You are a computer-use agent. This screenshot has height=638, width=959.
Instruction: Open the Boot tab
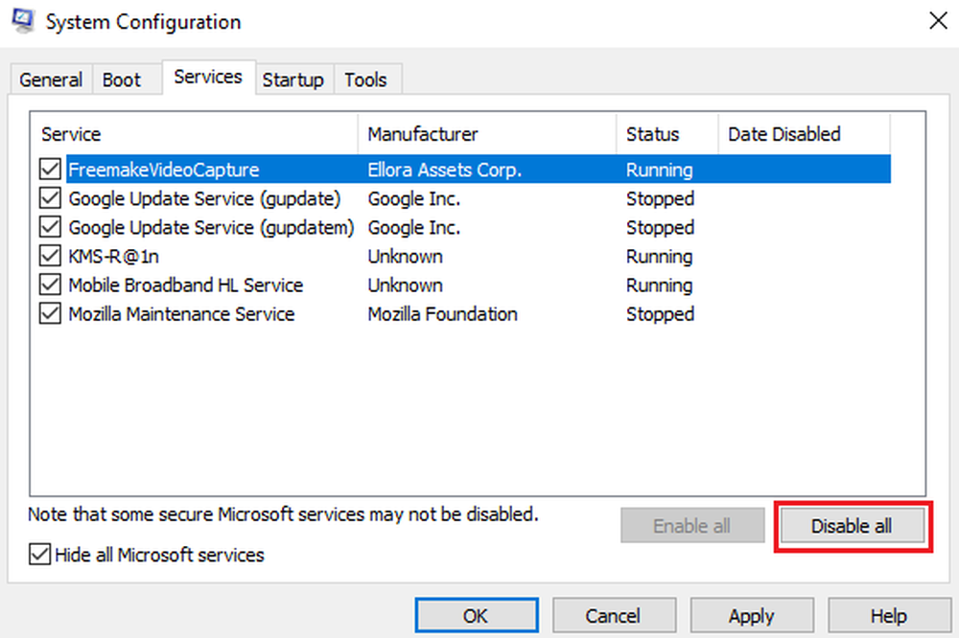coord(122,80)
